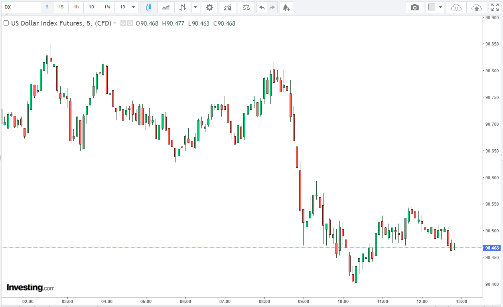Click the 08:00 time axis label

tap(264, 301)
